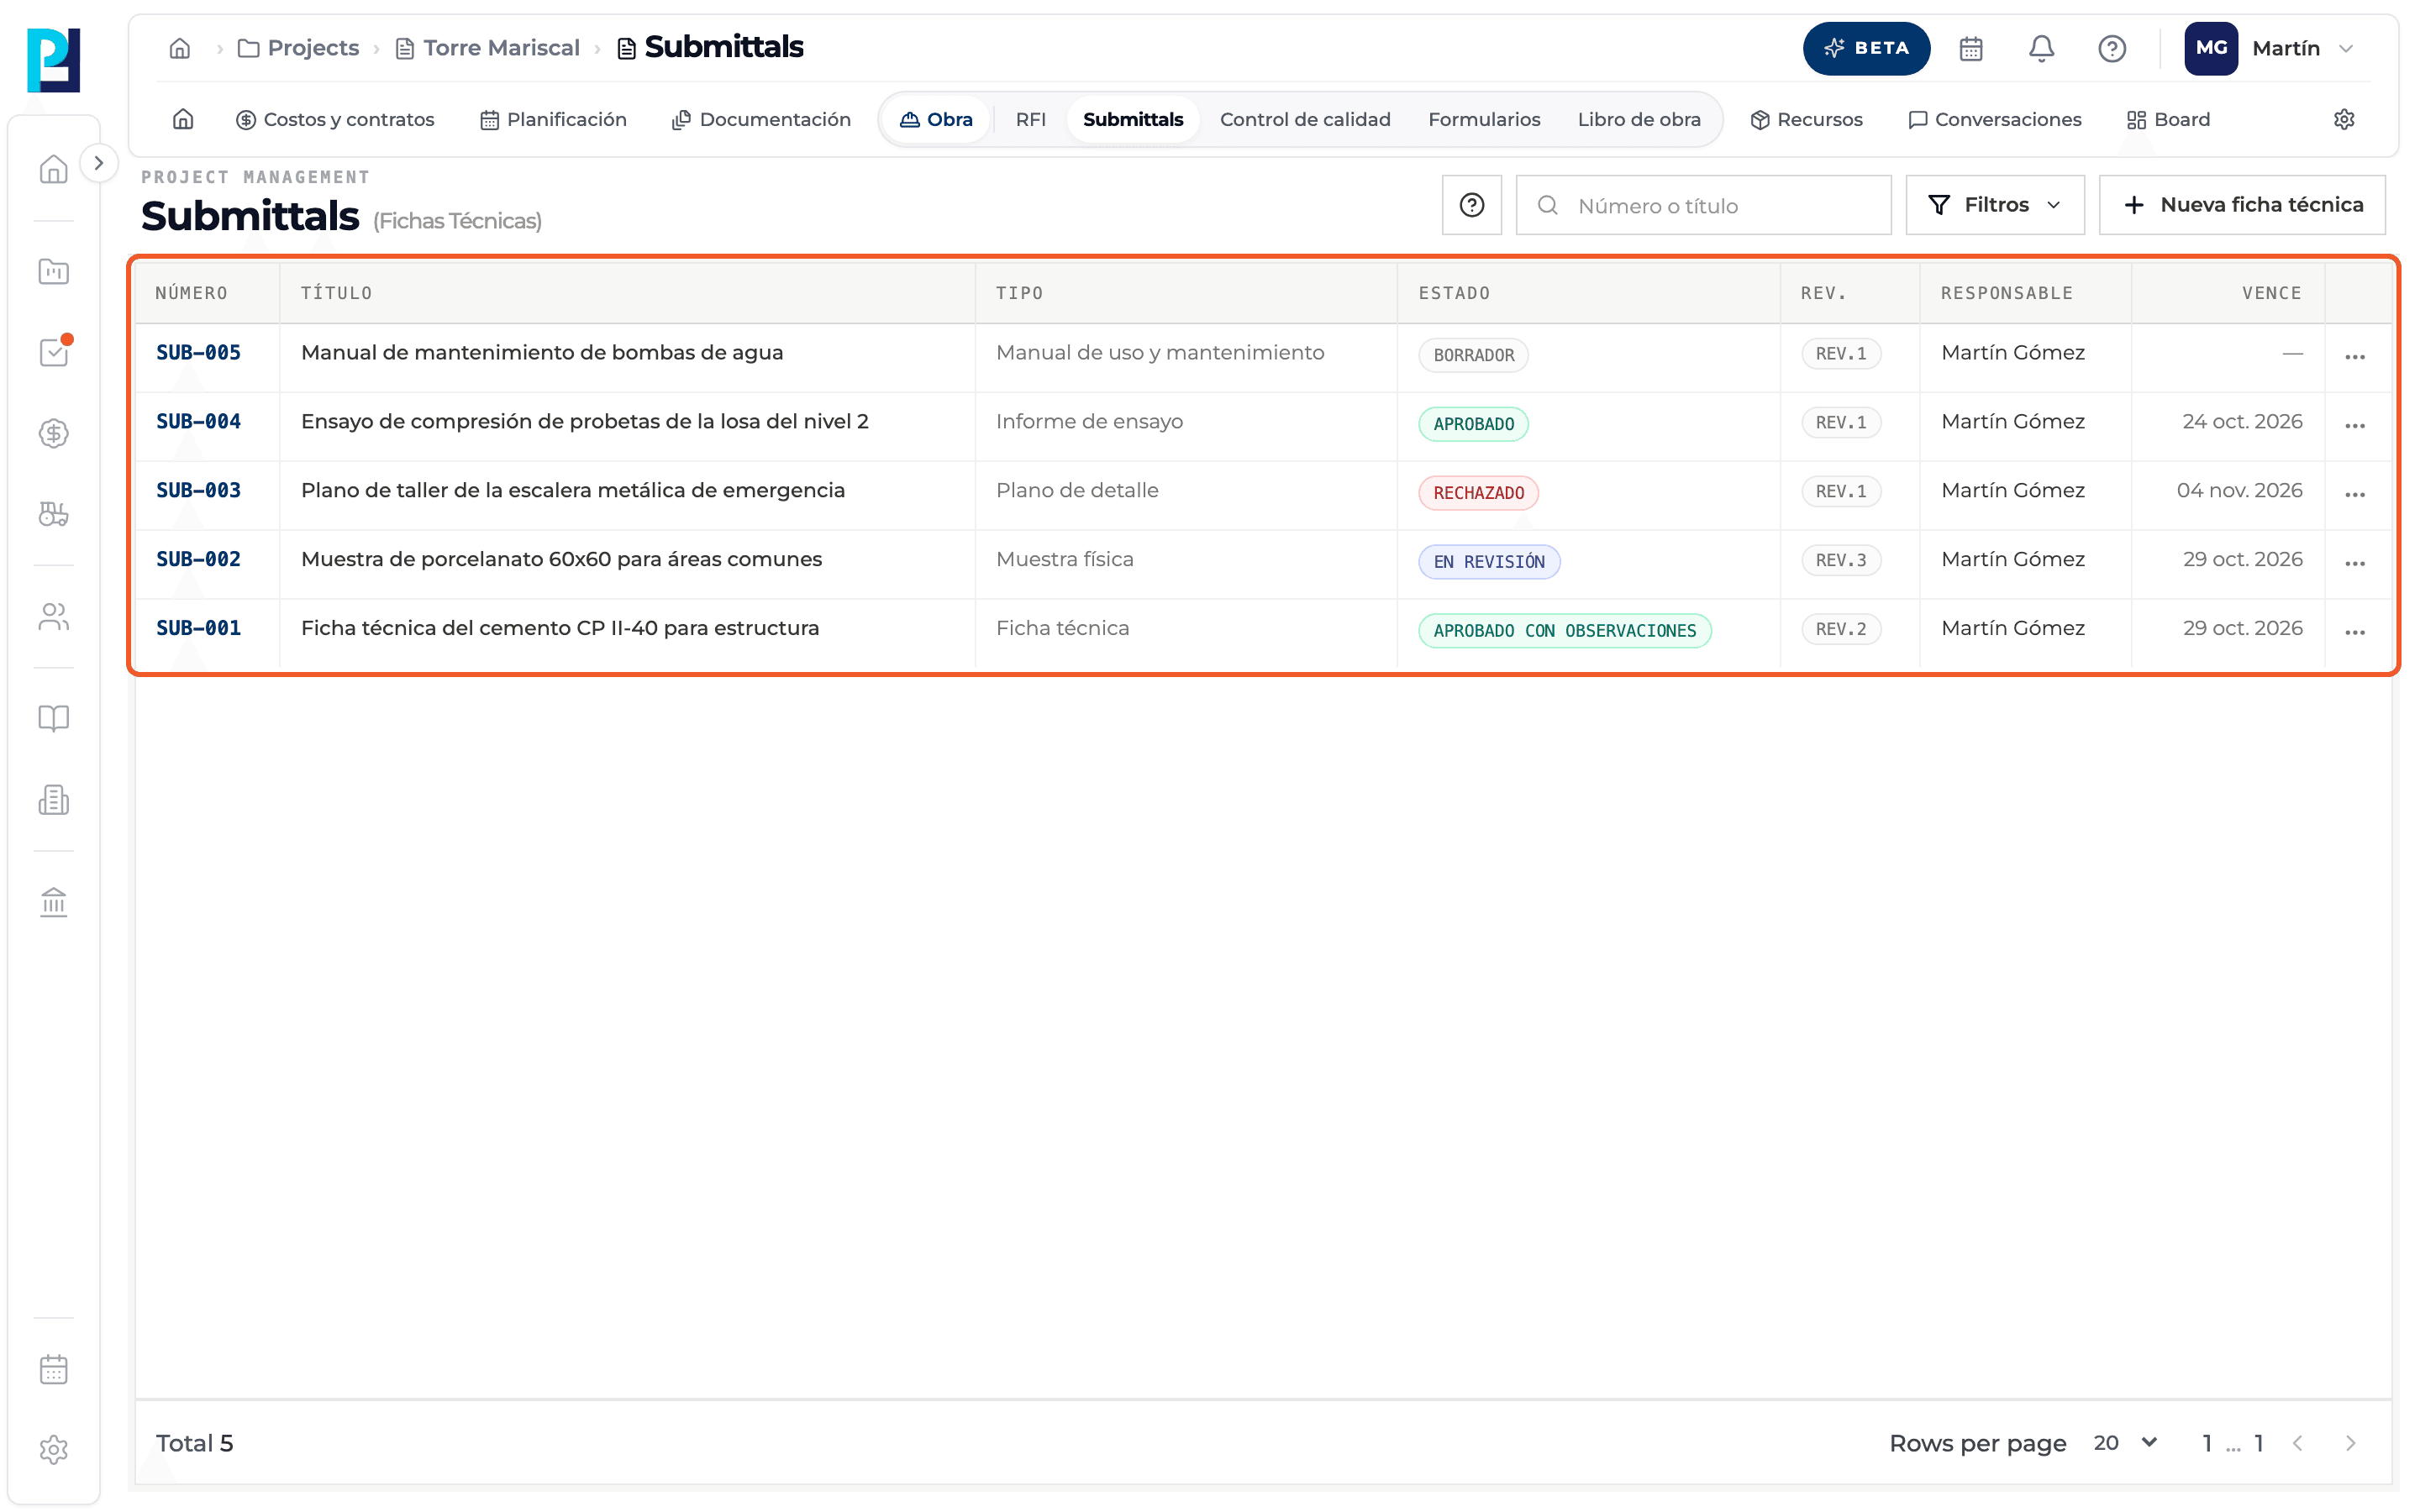Open row actions menu for SUB-001
The height and width of the screenshot is (1512, 2420).
point(2355,633)
